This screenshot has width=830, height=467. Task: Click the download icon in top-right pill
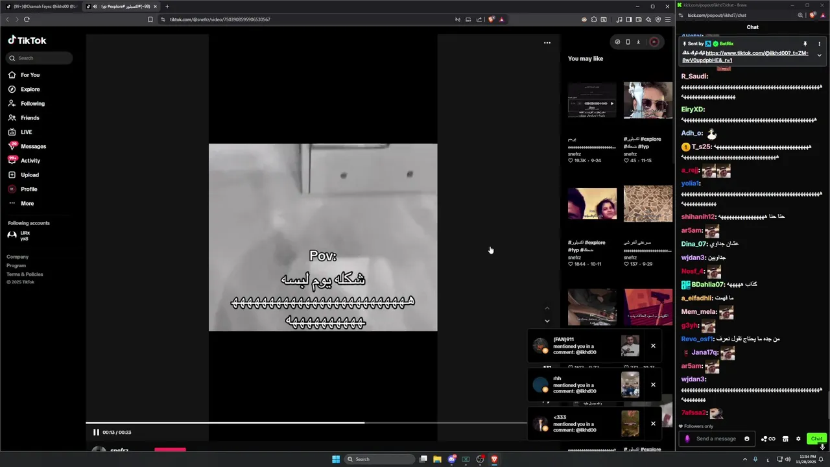click(638, 42)
